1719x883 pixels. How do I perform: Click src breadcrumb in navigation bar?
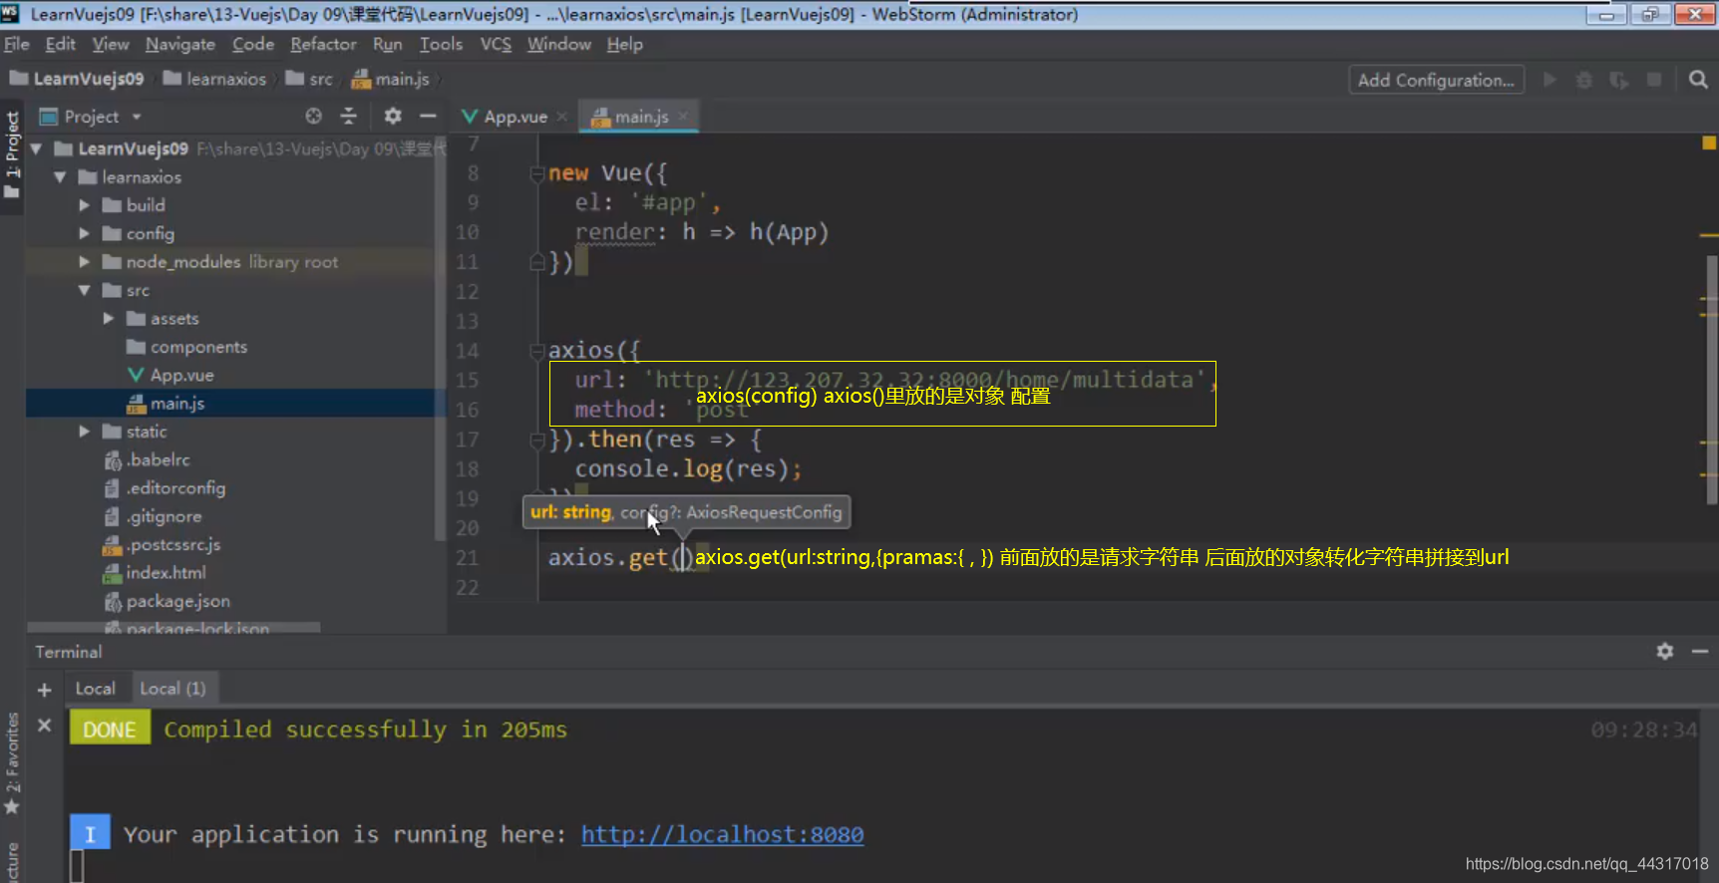309,79
